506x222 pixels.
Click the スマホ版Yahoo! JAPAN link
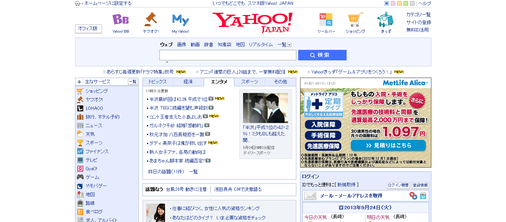[x=270, y=3]
